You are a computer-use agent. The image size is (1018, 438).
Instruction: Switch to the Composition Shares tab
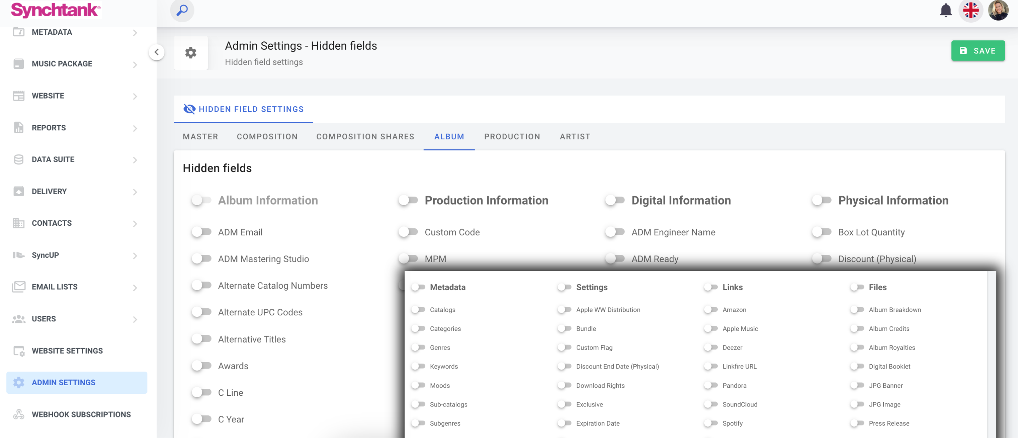(x=365, y=137)
